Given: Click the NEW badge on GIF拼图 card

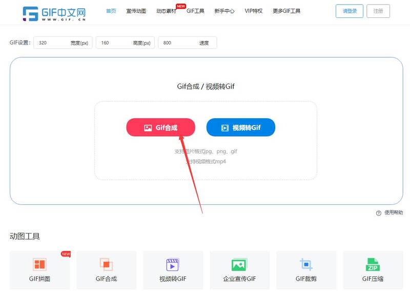Looking at the screenshot, I should [x=66, y=254].
